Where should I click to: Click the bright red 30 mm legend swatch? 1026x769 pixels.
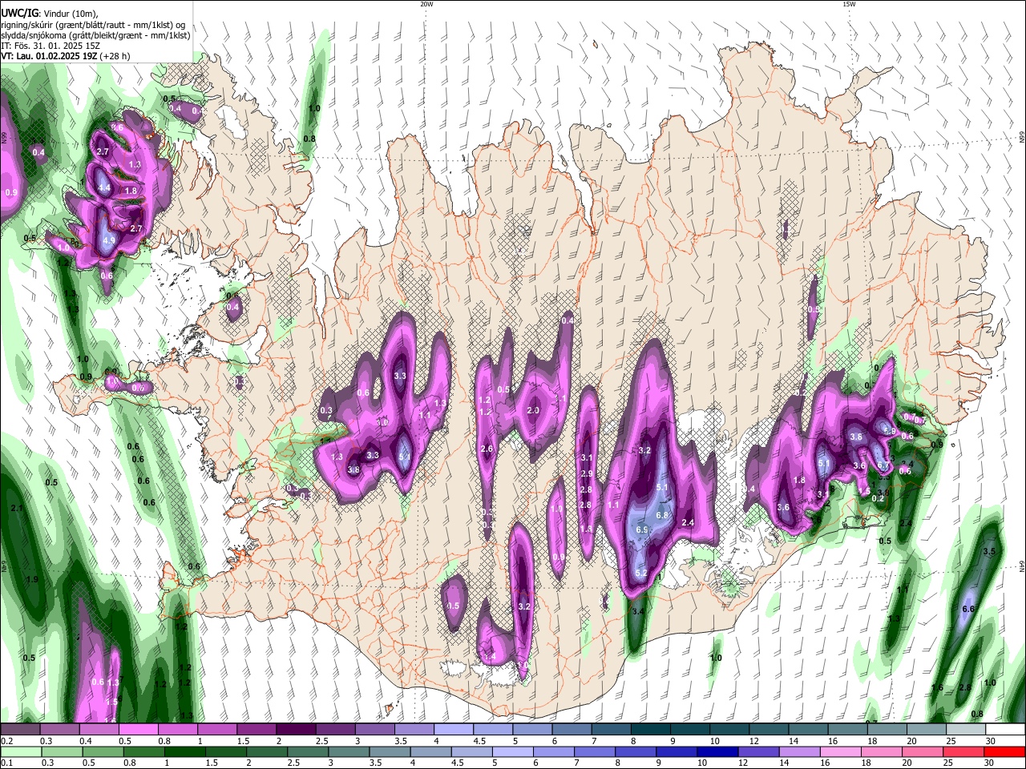(x=1005, y=751)
